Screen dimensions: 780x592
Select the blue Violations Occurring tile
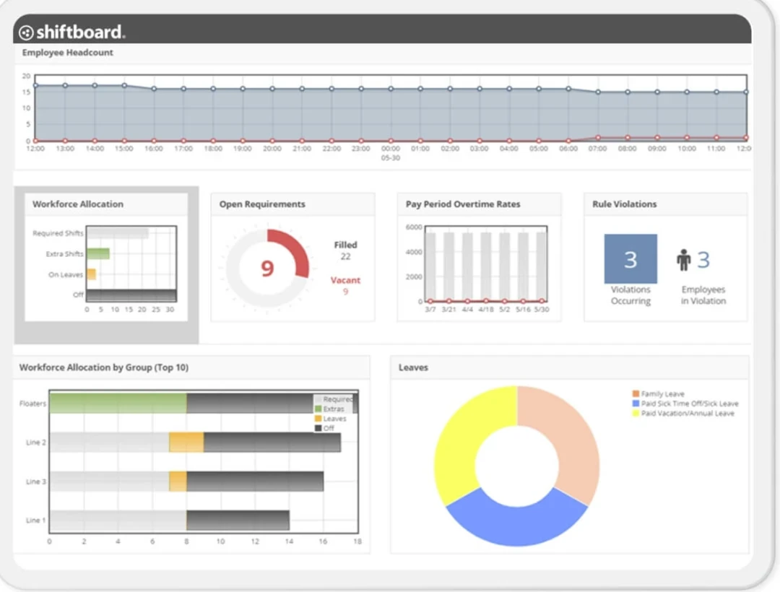630,258
